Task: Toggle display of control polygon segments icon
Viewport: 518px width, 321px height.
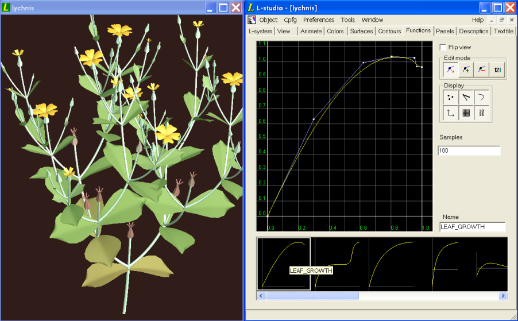Action: click(466, 98)
